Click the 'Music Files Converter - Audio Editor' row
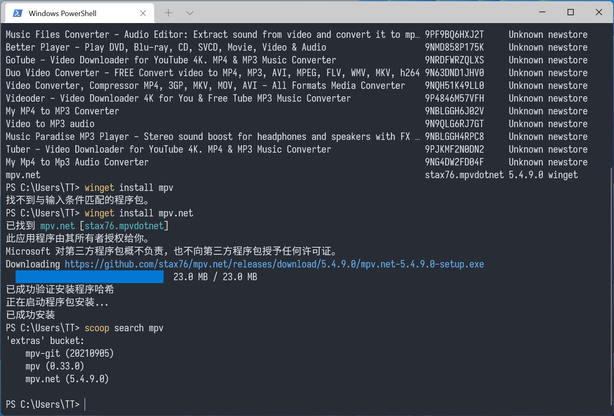The height and width of the screenshot is (416, 614). 297,35
